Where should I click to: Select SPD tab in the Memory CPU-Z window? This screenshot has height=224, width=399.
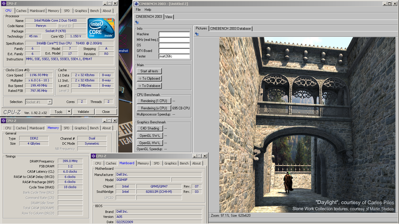pyautogui.click(x=67, y=128)
